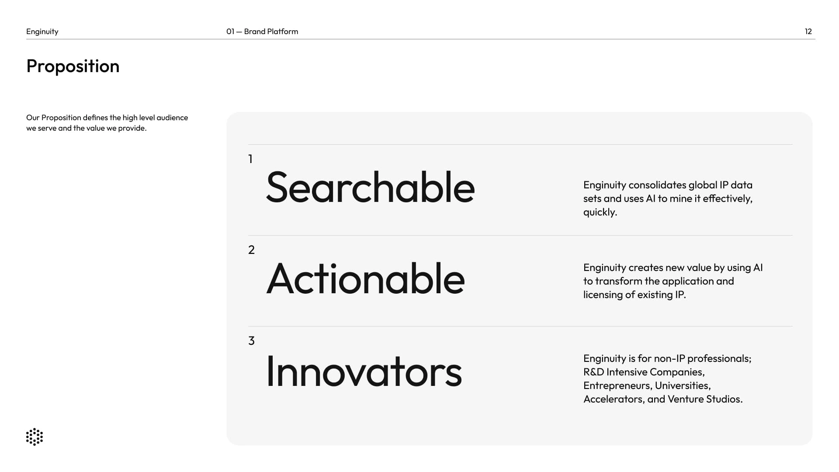Click the Enginuity header label
Viewport: 839px width, 472px height.
tap(42, 31)
